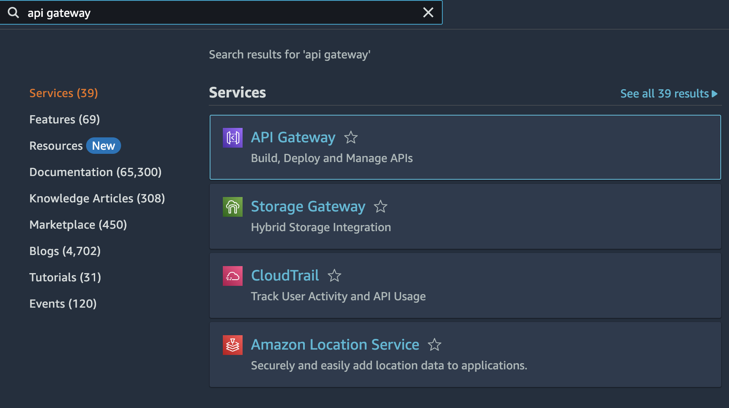Click the search field containing 'api gateway'
Image resolution: width=729 pixels, height=408 pixels.
pyautogui.click(x=221, y=13)
